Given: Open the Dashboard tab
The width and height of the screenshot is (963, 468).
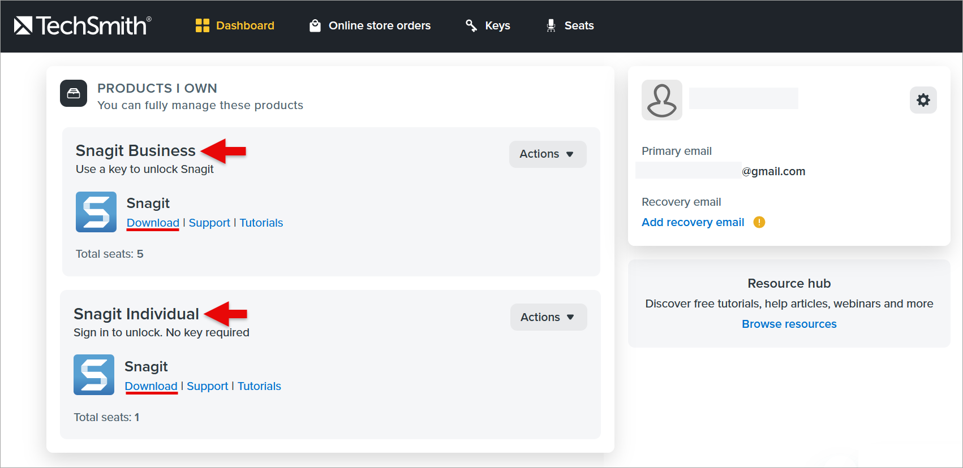Looking at the screenshot, I should point(235,25).
